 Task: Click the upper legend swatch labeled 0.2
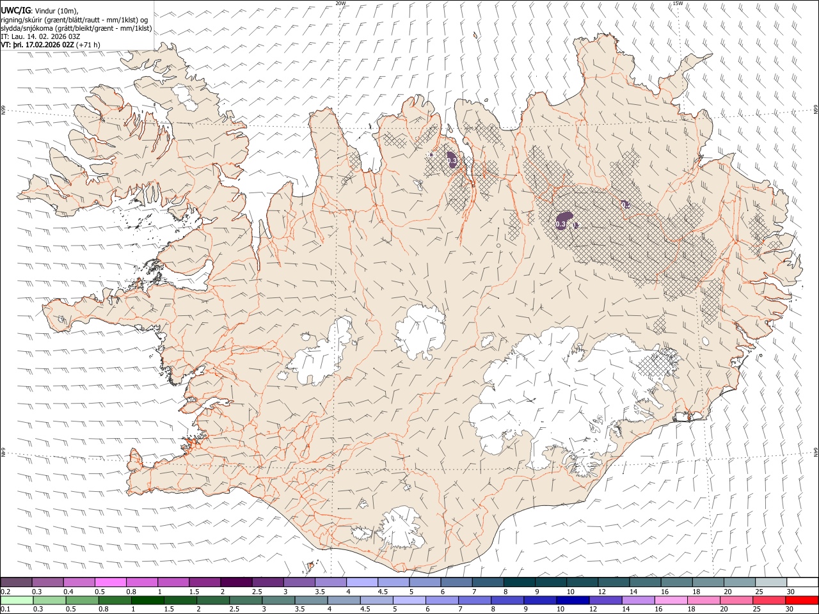click(x=16, y=582)
